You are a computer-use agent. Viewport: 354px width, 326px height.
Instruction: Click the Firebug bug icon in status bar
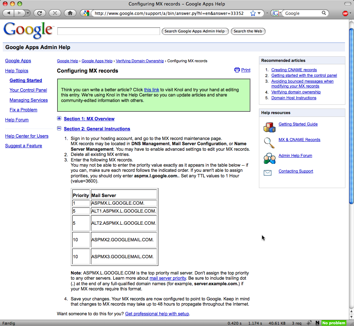pyautogui.click(x=309, y=323)
